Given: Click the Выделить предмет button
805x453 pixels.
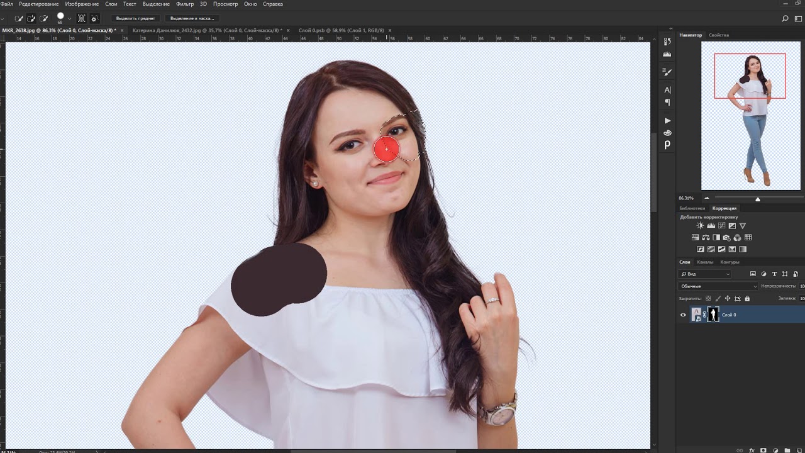Looking at the screenshot, I should coord(135,18).
